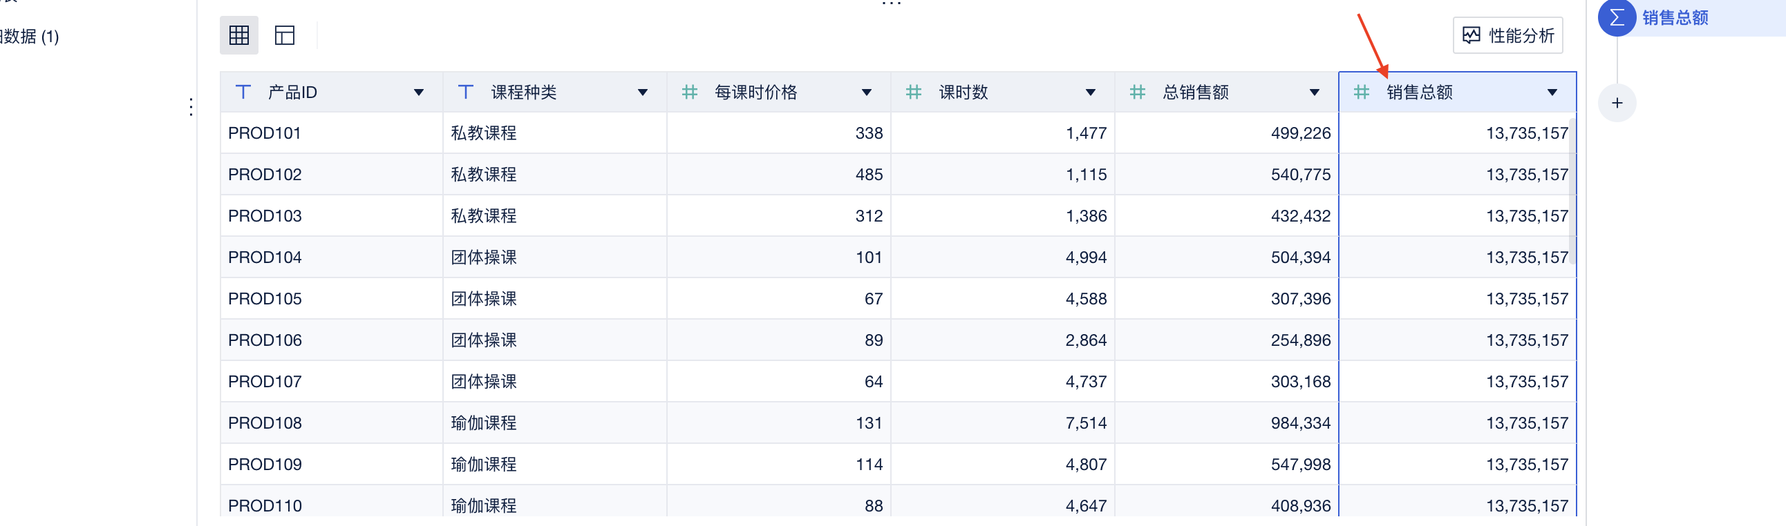Click price value 101
This screenshot has height=526, width=1786.
(869, 257)
